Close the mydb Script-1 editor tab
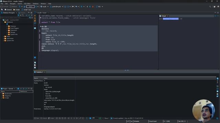220x123 pixels. pos(49,13)
